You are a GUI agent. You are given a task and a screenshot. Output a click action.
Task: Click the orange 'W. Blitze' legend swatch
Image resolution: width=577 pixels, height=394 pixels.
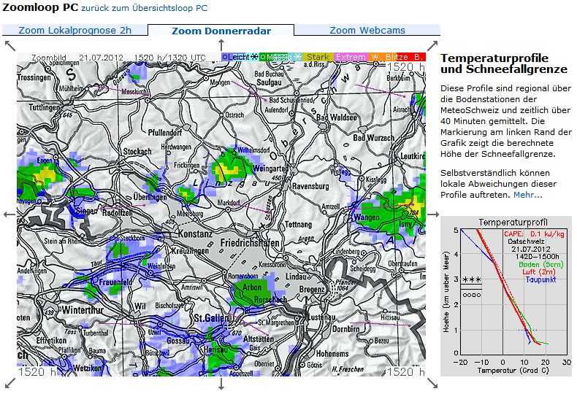(387, 57)
